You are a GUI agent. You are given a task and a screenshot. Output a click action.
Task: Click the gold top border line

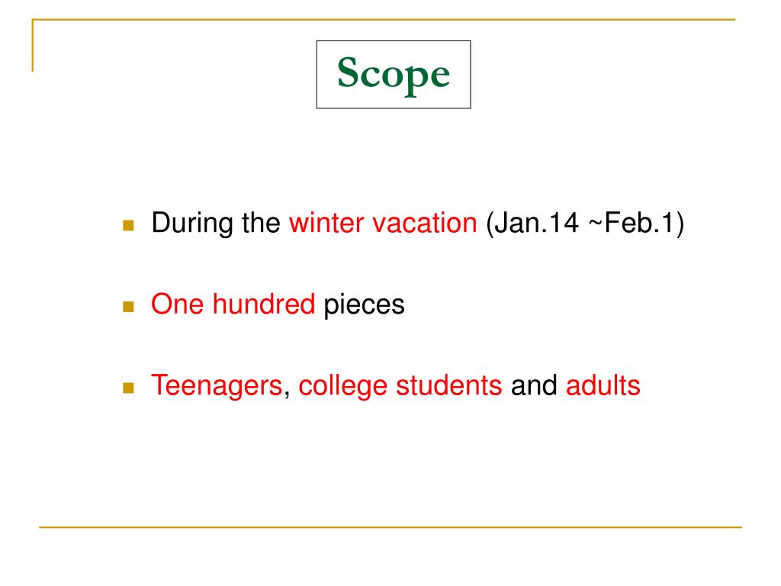(x=384, y=19)
